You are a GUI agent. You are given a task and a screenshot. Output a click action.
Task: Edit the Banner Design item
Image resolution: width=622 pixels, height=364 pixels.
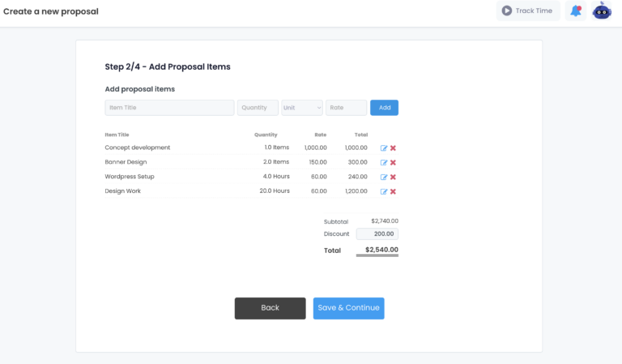tap(384, 163)
